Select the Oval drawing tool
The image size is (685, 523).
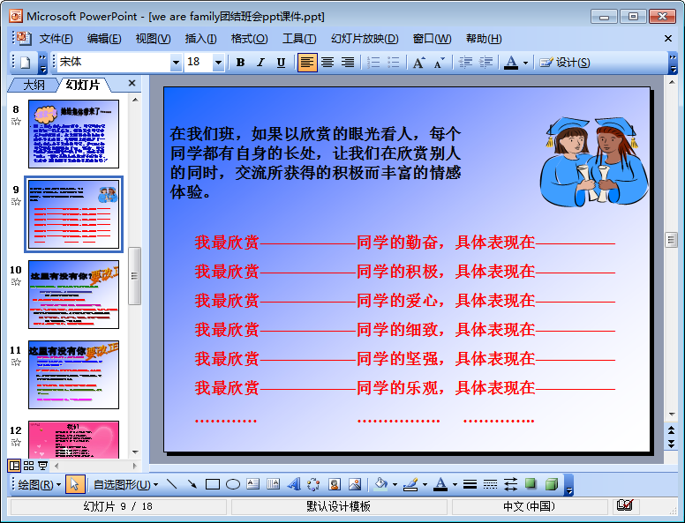[x=233, y=484]
